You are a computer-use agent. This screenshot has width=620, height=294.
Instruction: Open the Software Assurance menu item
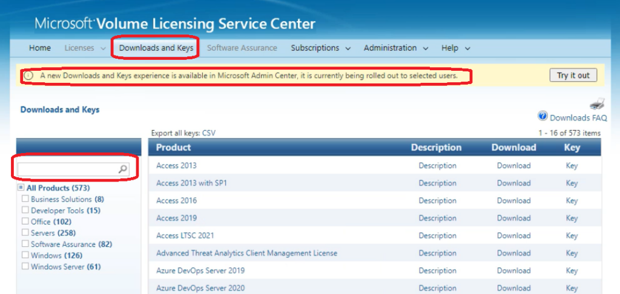pos(242,48)
